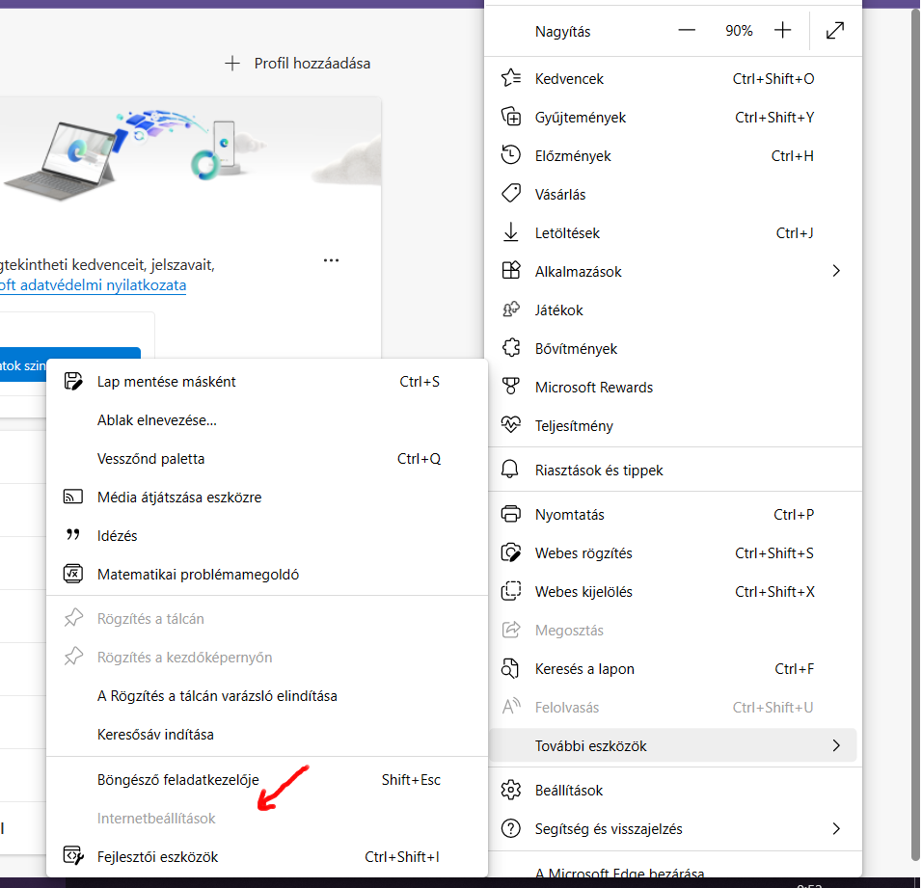Image resolution: width=922 pixels, height=888 pixels.
Task: Choose A Rögzítés a tálcán varázsló elindítása
Action: (267, 696)
